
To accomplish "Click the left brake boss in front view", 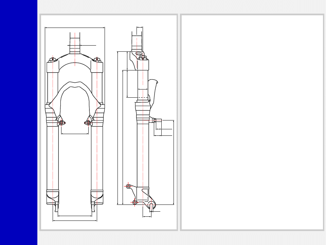I will [61, 123].
